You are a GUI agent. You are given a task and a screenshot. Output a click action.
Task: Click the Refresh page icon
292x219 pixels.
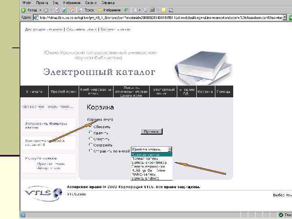pyautogui.click(x=64, y=10)
